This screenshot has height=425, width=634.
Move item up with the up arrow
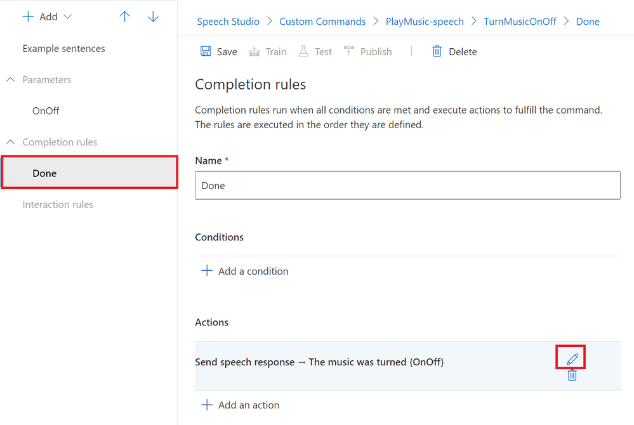point(125,17)
